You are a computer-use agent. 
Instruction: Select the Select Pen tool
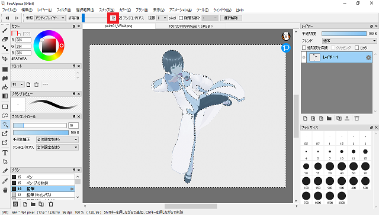[x=5, y=133]
